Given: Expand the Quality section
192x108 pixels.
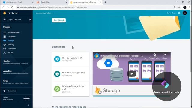Looking at the screenshot, I should [x=16, y=62].
